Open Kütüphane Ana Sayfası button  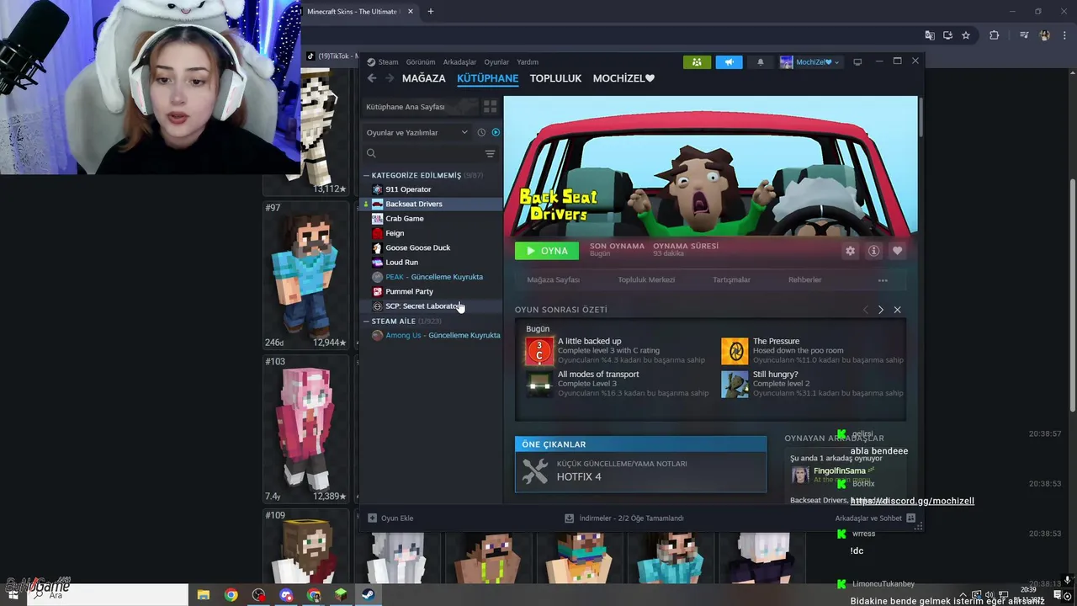point(419,107)
